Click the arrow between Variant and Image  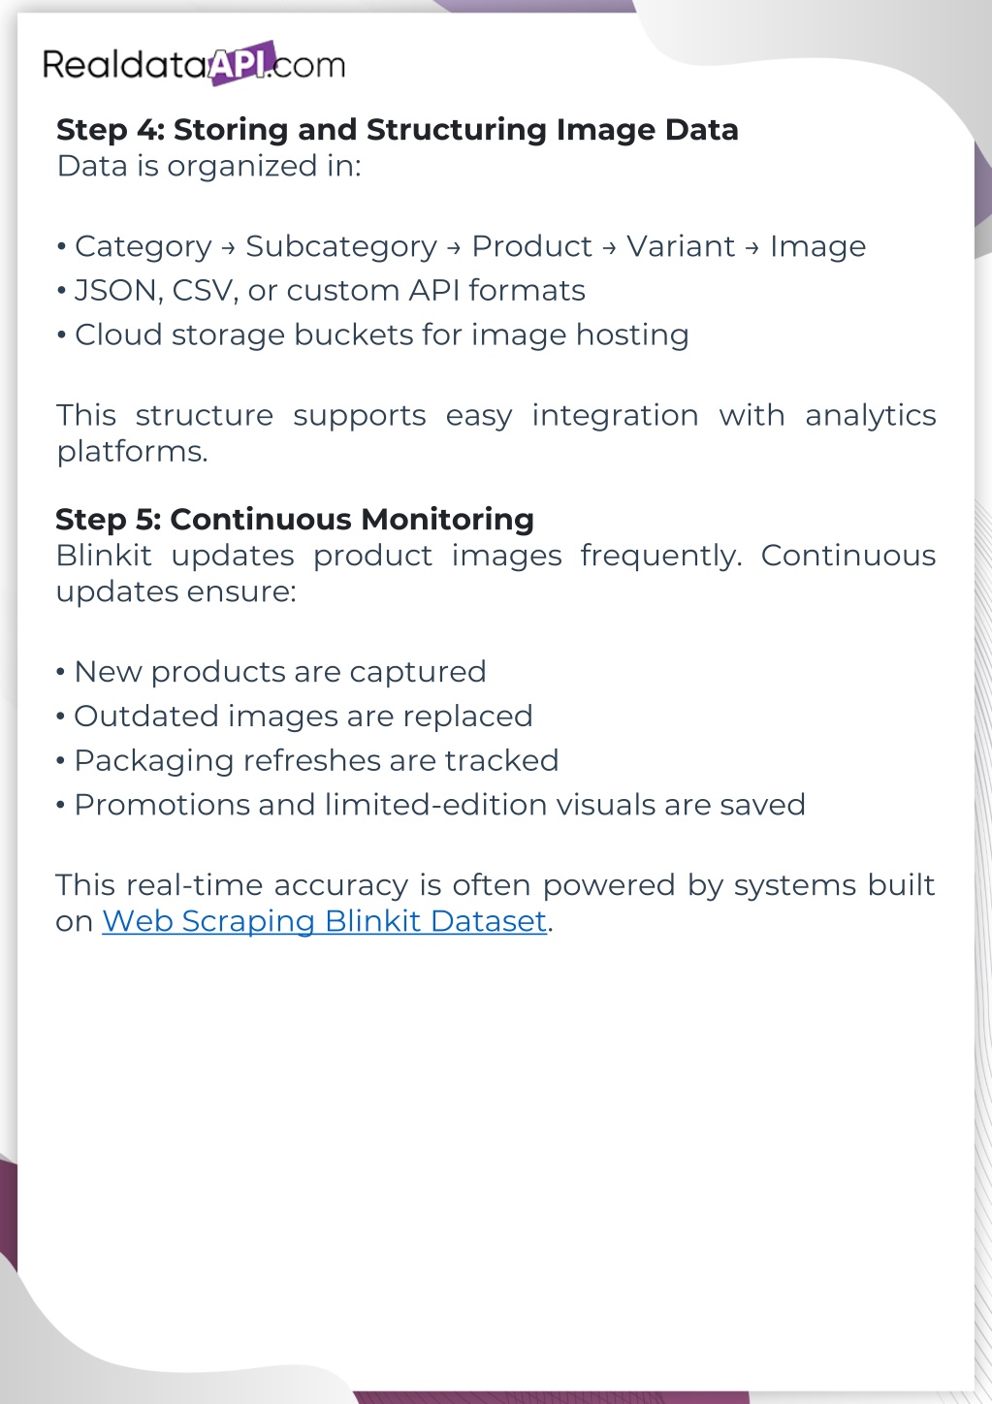pos(752,248)
